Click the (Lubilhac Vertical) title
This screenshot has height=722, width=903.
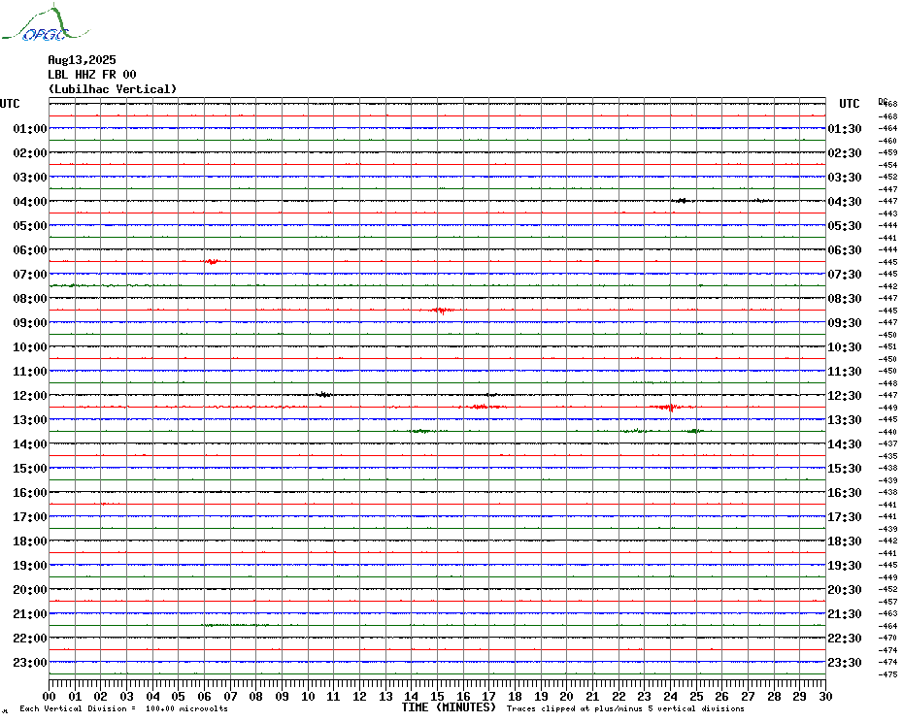point(113,89)
